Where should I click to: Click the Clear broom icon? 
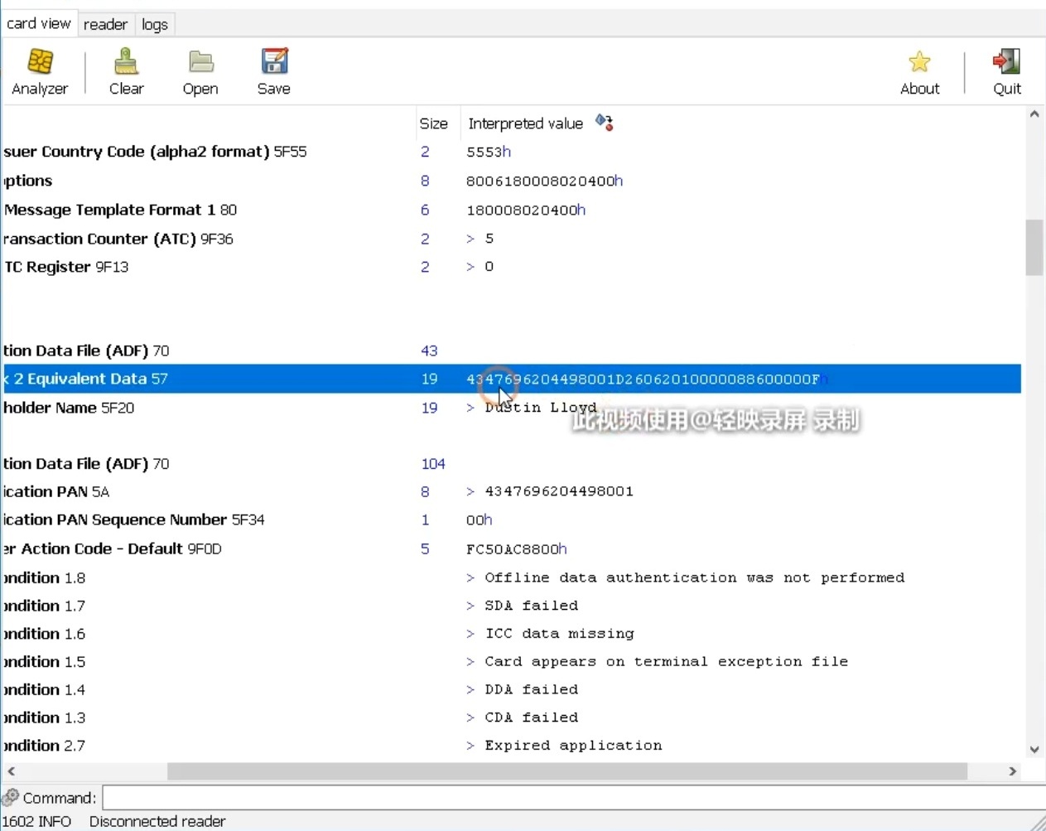pos(126,71)
